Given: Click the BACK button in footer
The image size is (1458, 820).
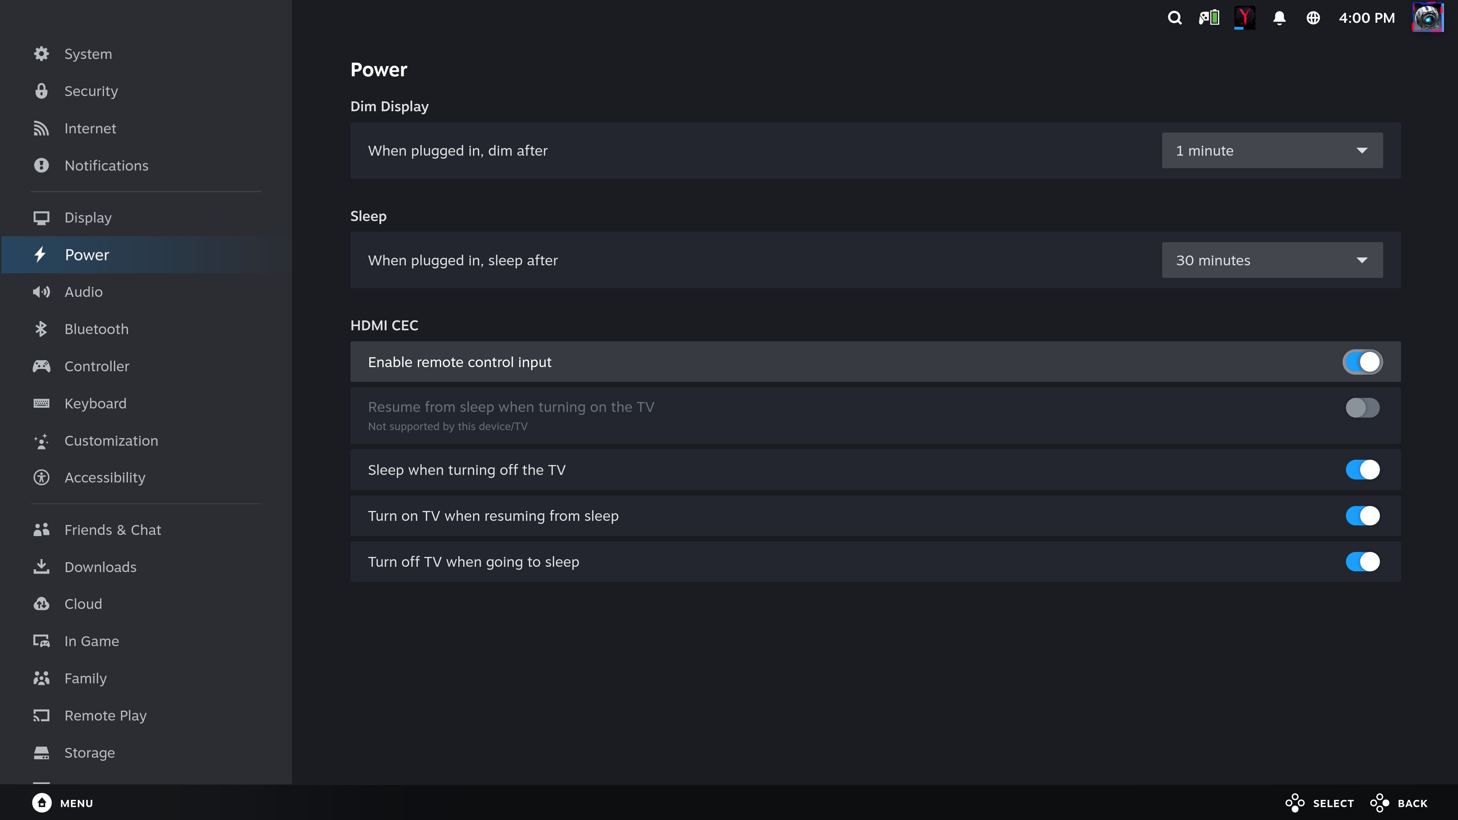Looking at the screenshot, I should (x=1399, y=803).
